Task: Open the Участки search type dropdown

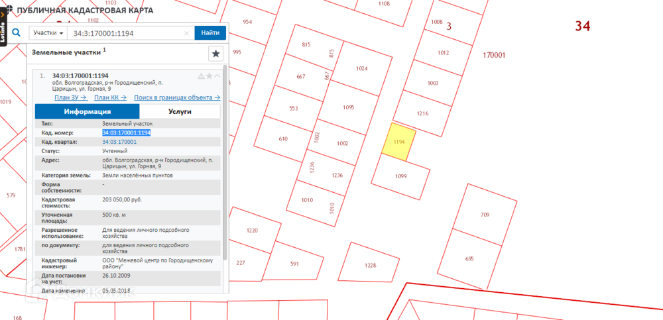Action: click(x=48, y=33)
